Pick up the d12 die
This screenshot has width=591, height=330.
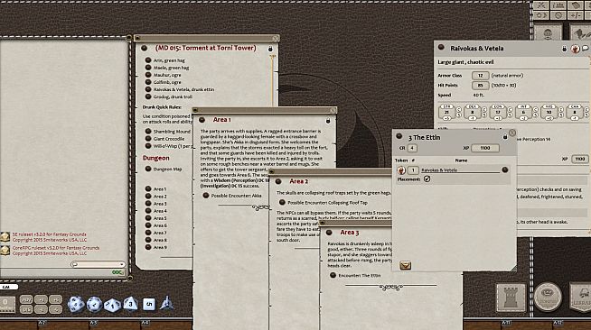coord(94,304)
